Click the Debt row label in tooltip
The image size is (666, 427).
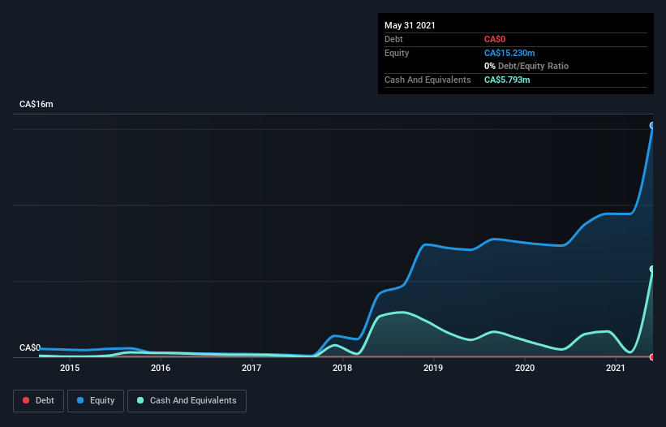[x=393, y=39]
